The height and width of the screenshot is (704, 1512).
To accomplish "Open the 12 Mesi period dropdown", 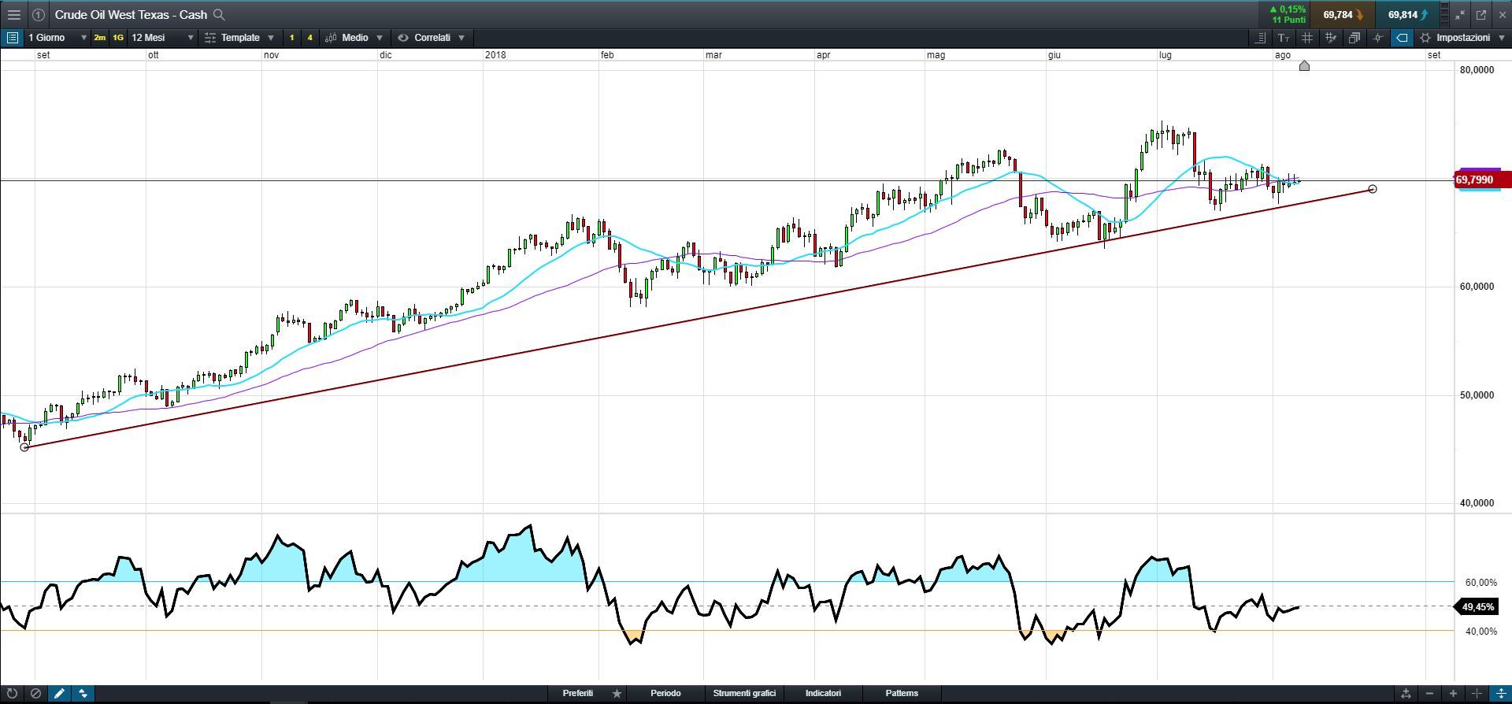I will [x=162, y=38].
